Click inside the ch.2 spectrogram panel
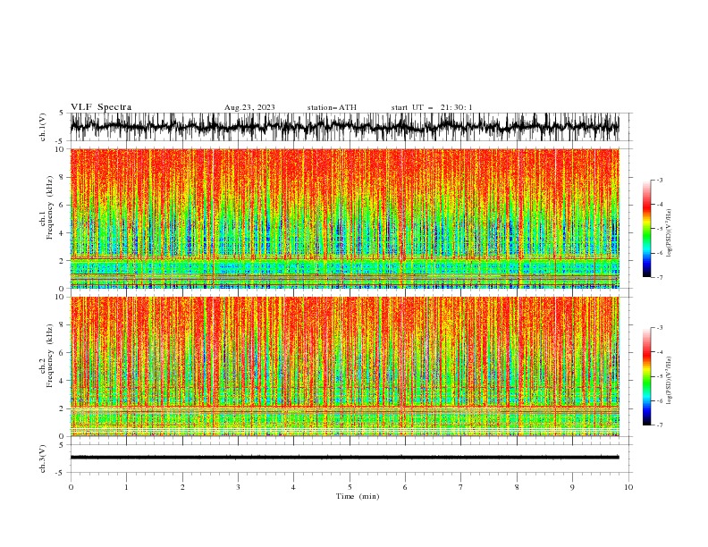This screenshot has width=708, height=547. tap(345, 366)
